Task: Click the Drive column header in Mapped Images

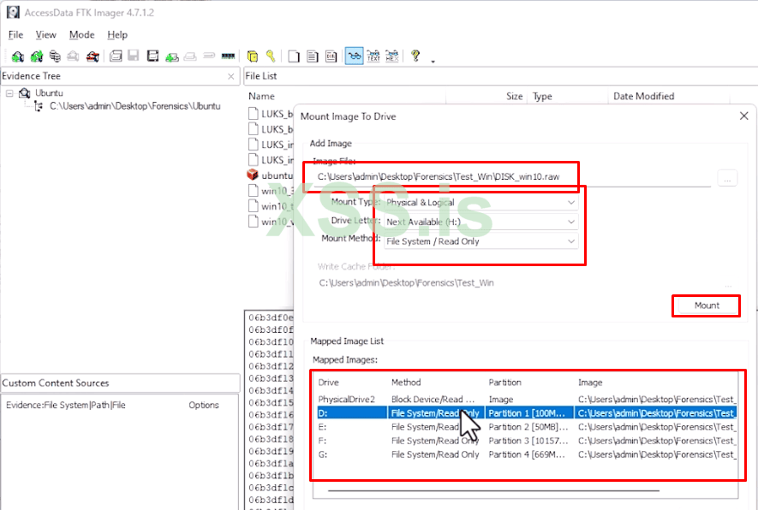Action: [x=328, y=382]
